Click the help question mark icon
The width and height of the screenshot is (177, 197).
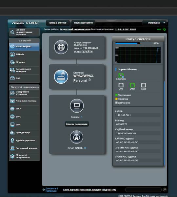pos(44,189)
